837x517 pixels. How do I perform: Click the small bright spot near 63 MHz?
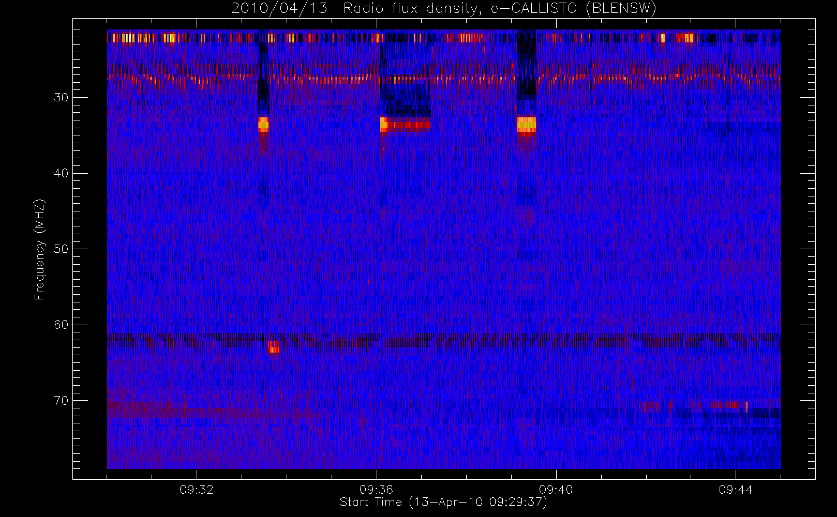(274, 347)
